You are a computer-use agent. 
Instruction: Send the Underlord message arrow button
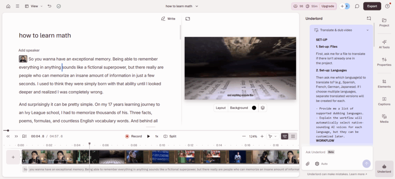coord(366,164)
